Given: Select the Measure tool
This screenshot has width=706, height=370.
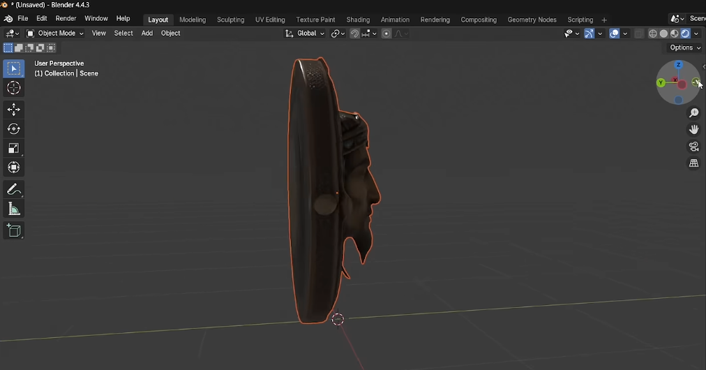Looking at the screenshot, I should click(x=13, y=209).
